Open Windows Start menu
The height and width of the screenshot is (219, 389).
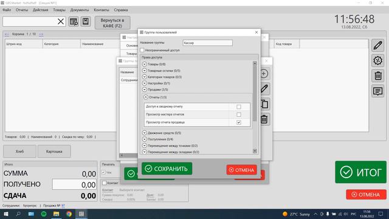click(x=5, y=214)
